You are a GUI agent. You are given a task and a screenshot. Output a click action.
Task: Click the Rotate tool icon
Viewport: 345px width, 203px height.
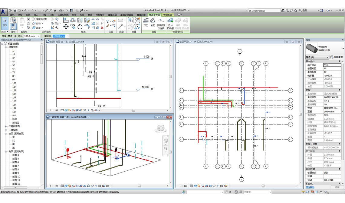80,27
